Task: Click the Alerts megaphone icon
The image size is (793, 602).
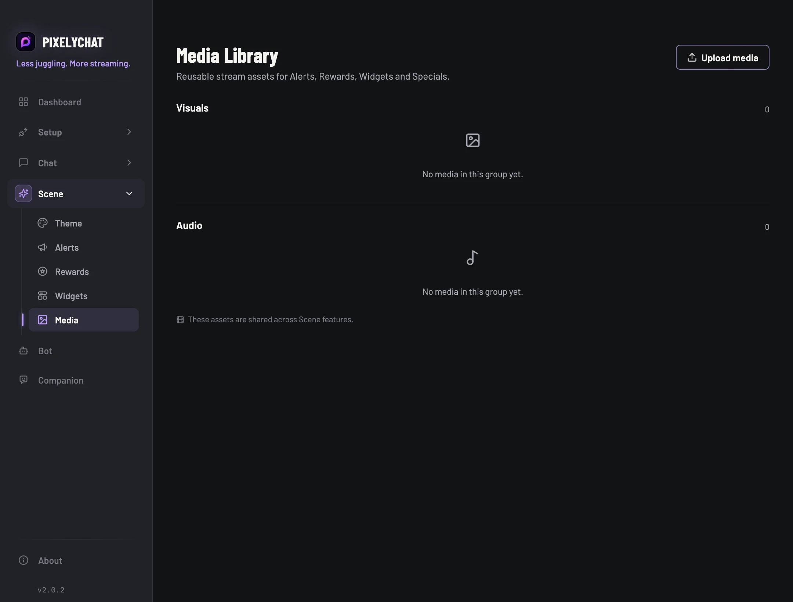Action: [43, 247]
